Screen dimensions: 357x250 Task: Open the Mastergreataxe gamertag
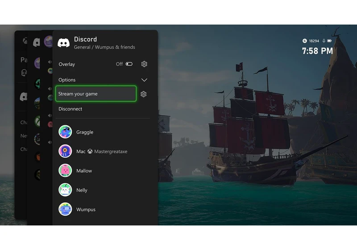pyautogui.click(x=111, y=151)
